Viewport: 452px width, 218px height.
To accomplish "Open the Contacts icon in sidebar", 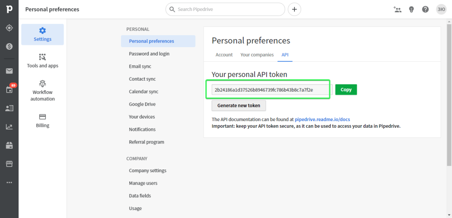I will click(x=9, y=108).
